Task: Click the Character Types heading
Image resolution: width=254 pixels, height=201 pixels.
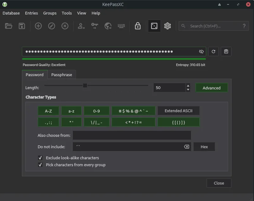Action: [41, 97]
